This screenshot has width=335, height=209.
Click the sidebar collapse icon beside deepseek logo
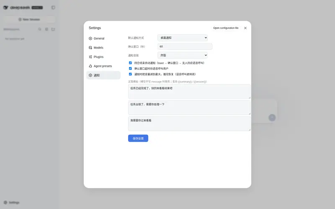53,8
